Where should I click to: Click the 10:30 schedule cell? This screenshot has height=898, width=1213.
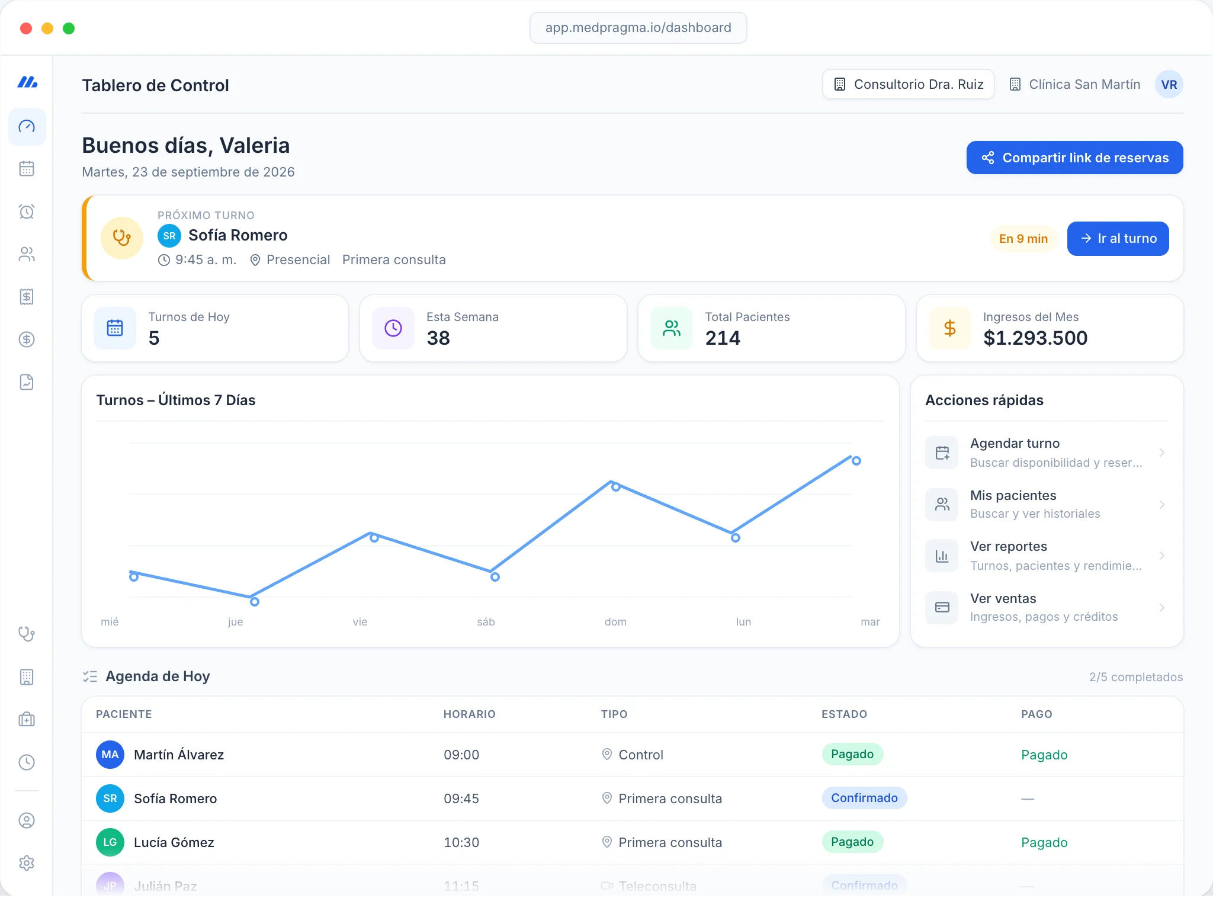click(461, 842)
